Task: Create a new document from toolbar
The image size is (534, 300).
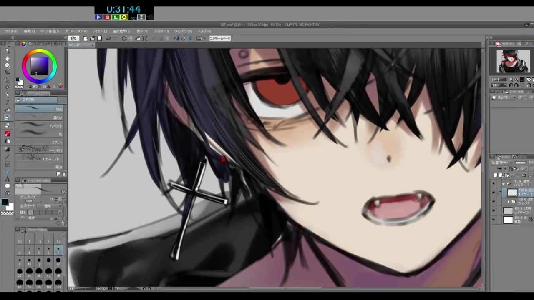Action: 86,38
